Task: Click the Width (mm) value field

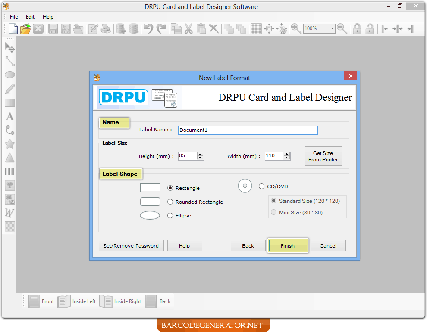Action: tap(274, 156)
